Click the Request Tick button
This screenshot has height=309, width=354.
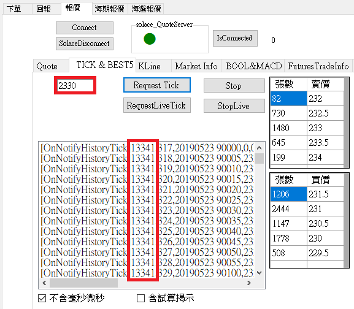[x=157, y=85]
